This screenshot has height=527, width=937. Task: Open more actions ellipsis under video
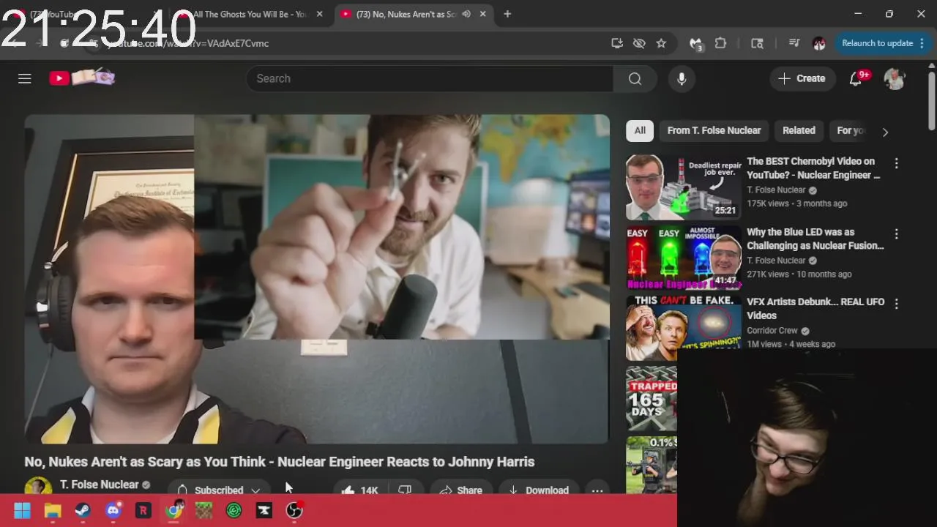597,490
